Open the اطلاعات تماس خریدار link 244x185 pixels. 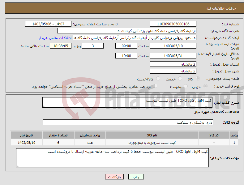(x=55, y=38)
